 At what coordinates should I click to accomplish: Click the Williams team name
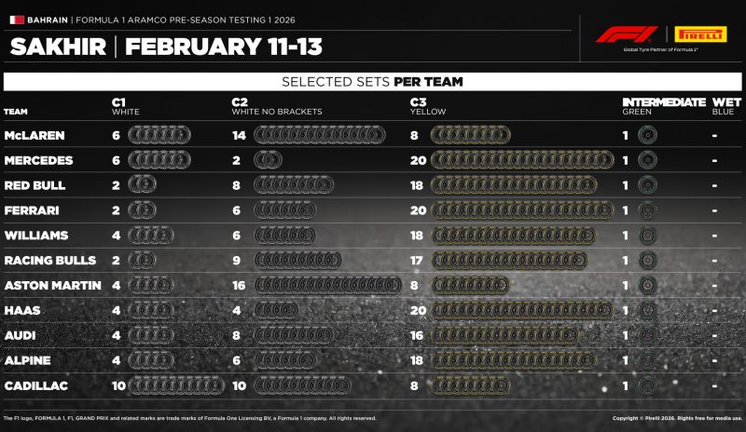click(32, 236)
